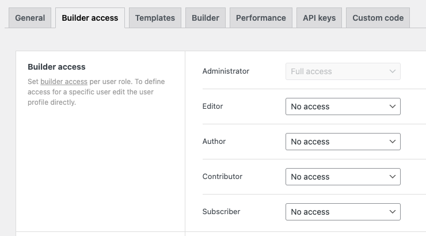Follow the builder access link
Viewport: 426px width, 236px height.
pos(64,82)
